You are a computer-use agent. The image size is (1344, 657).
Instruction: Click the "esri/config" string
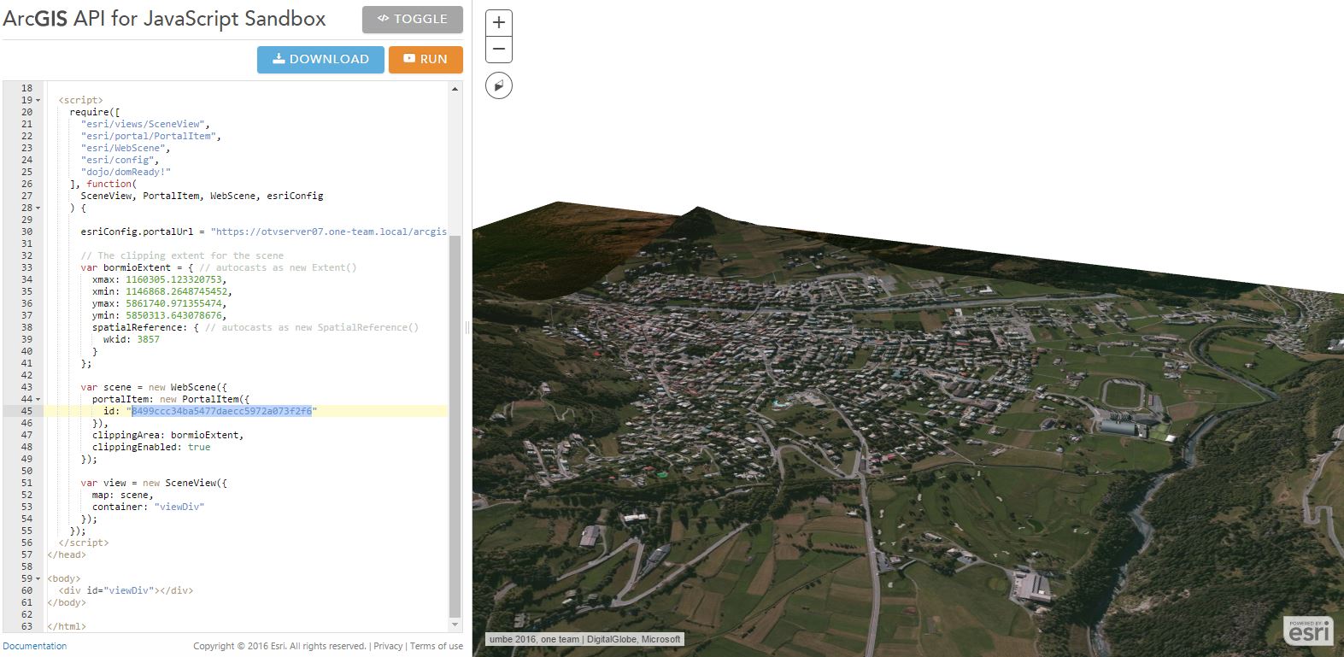tap(118, 160)
